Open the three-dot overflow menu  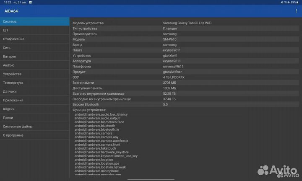(296, 11)
